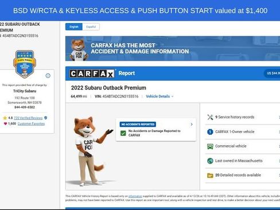The image size is (280, 210).
Task: Click the Car Fox mascot in blue banner
Action: [79, 50]
